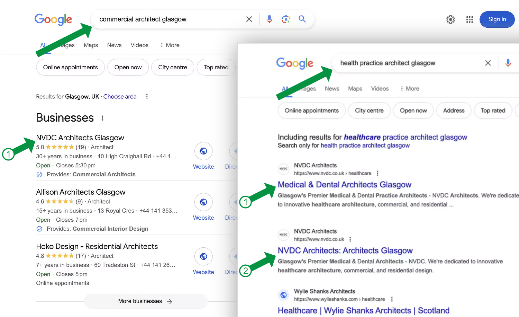Click NVDC favicon on Architects Glasgow result
The image size is (519, 317).
284,235
